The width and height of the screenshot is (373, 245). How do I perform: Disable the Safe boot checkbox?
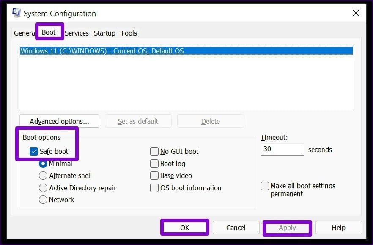pos(34,151)
